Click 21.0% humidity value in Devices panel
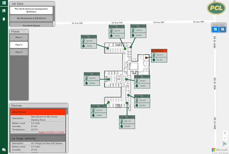Screen dimensions: 229x154 pyautogui.click(x=34, y=126)
